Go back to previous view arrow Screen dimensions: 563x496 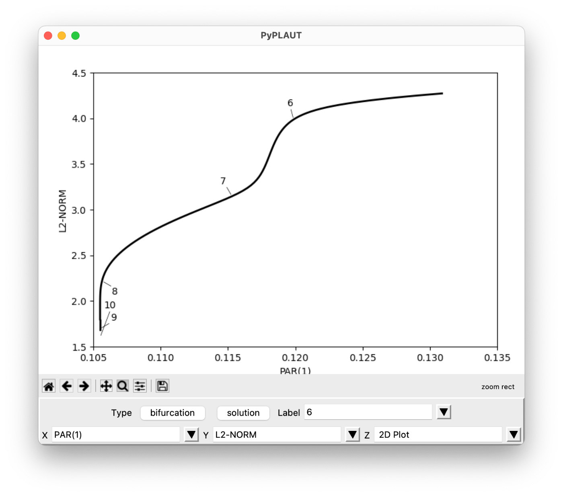(x=66, y=386)
